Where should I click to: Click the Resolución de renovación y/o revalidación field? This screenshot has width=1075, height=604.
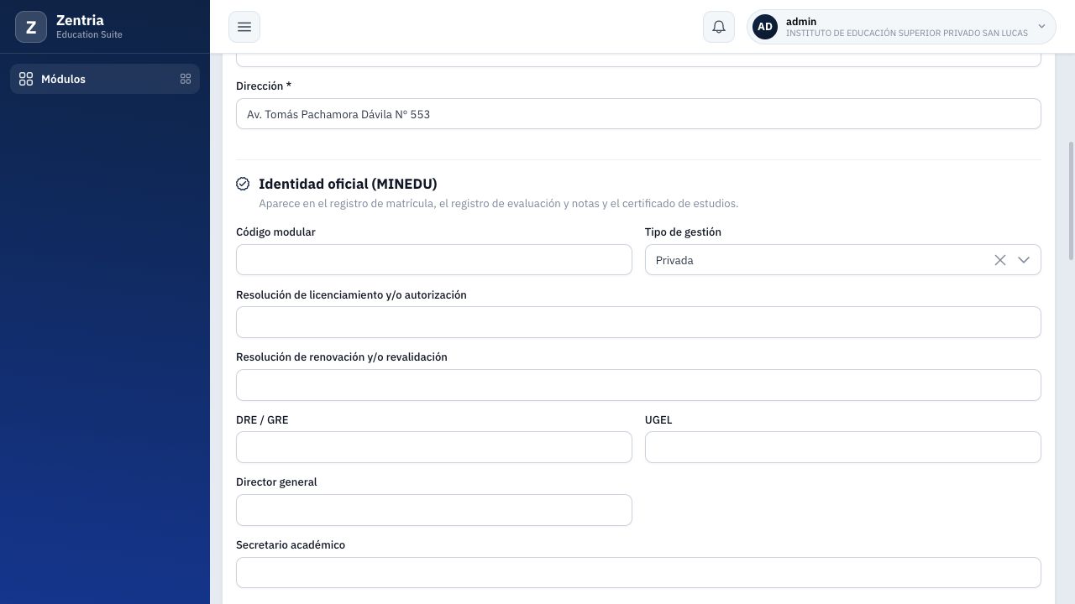coord(638,385)
